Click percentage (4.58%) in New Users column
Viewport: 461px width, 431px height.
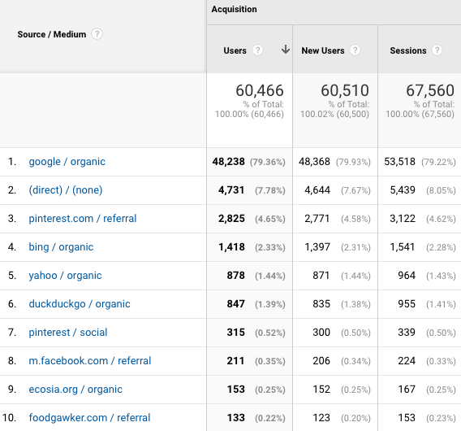(x=355, y=219)
